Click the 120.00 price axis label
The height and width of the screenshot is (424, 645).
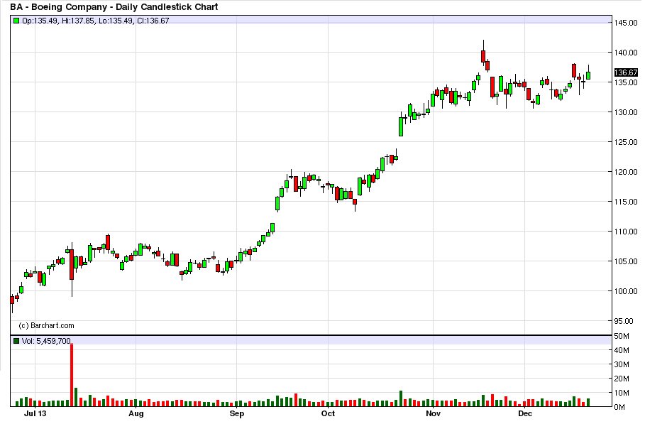click(626, 172)
